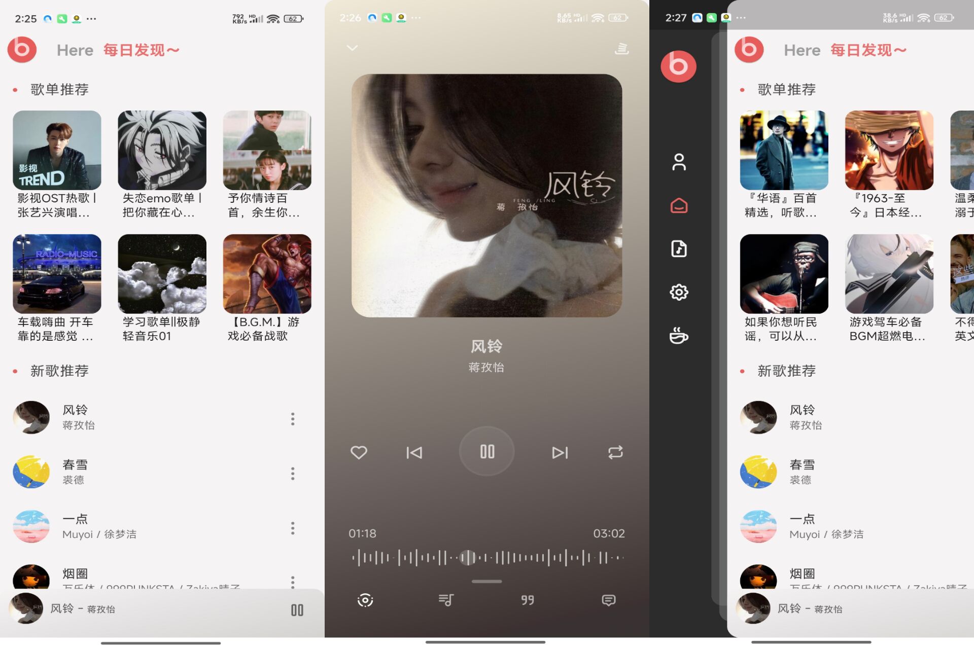Seek within the waveform progress bar
The image size is (974, 649).
[487, 558]
